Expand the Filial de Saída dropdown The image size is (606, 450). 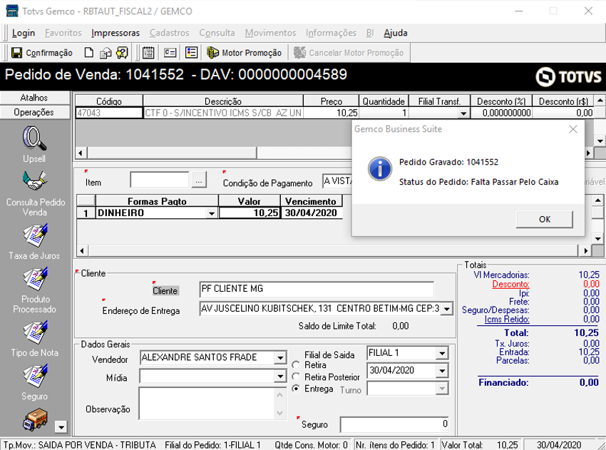442,353
